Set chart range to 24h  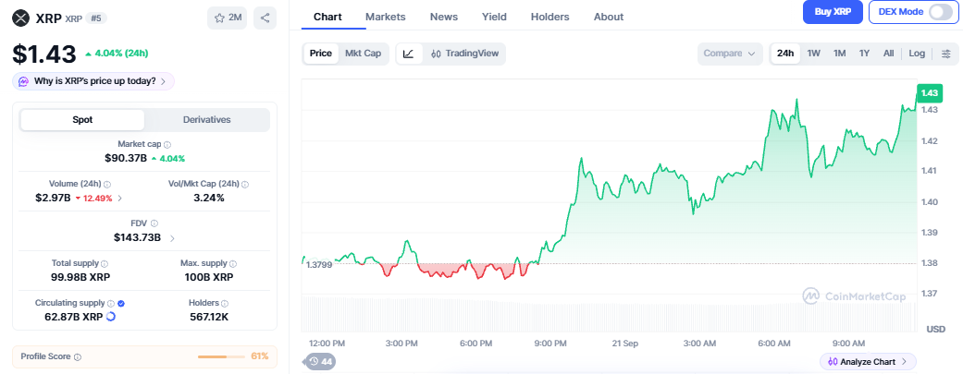(x=785, y=54)
